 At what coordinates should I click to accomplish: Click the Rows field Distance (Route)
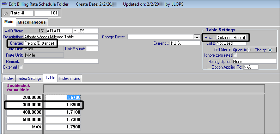click(x=231, y=37)
